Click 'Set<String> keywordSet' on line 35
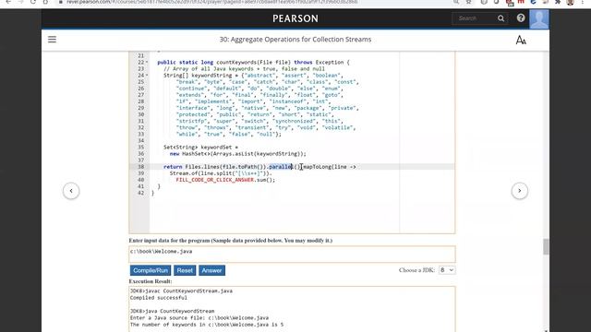 click(x=197, y=148)
